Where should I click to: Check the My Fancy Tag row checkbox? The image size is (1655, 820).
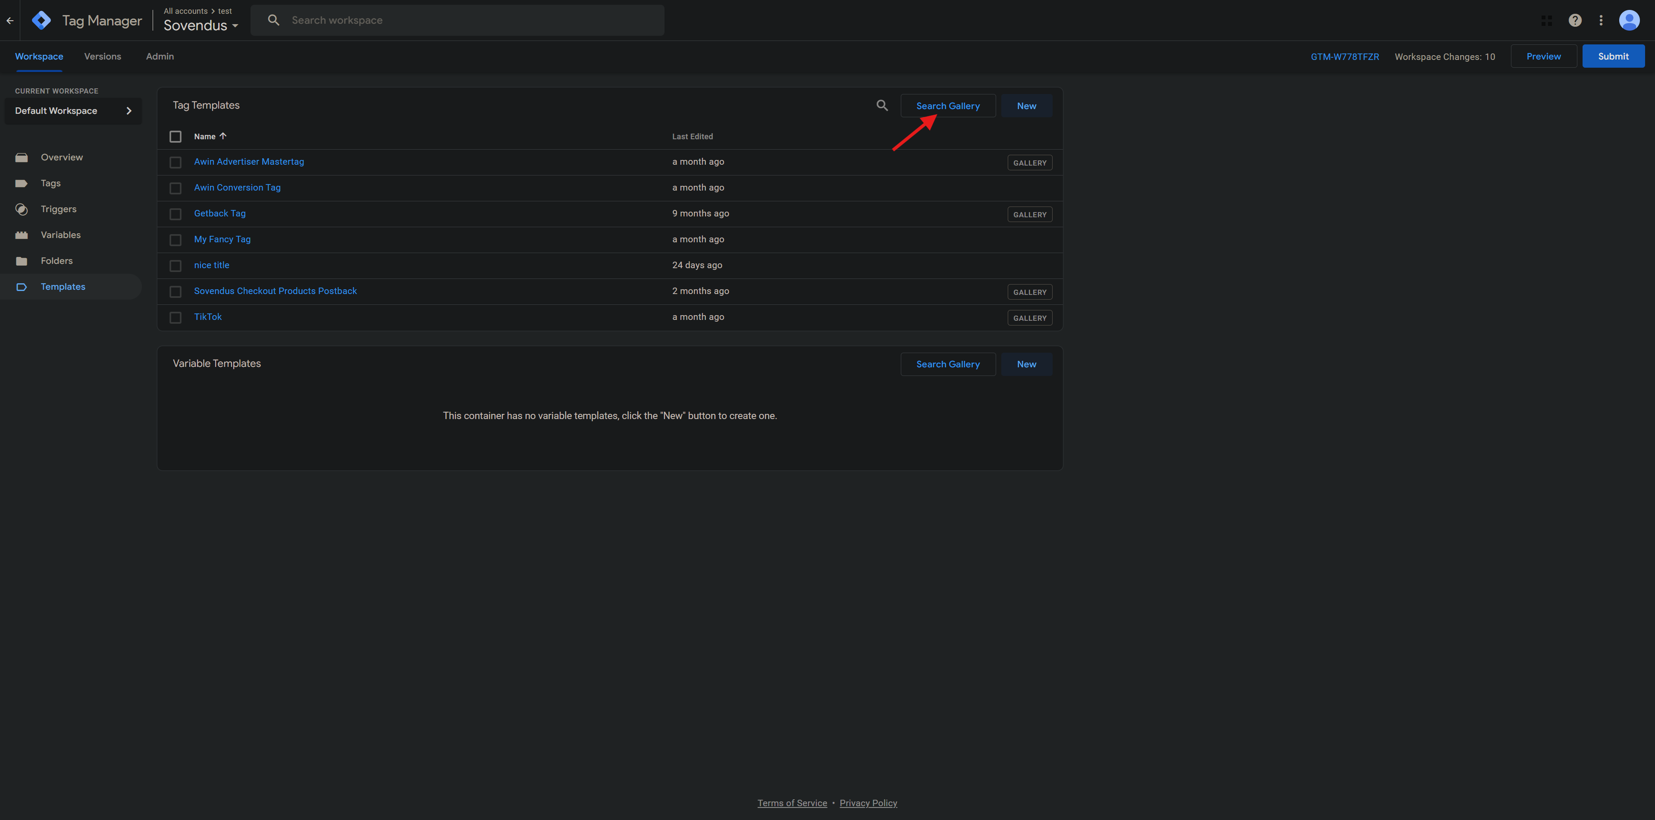[x=176, y=240]
